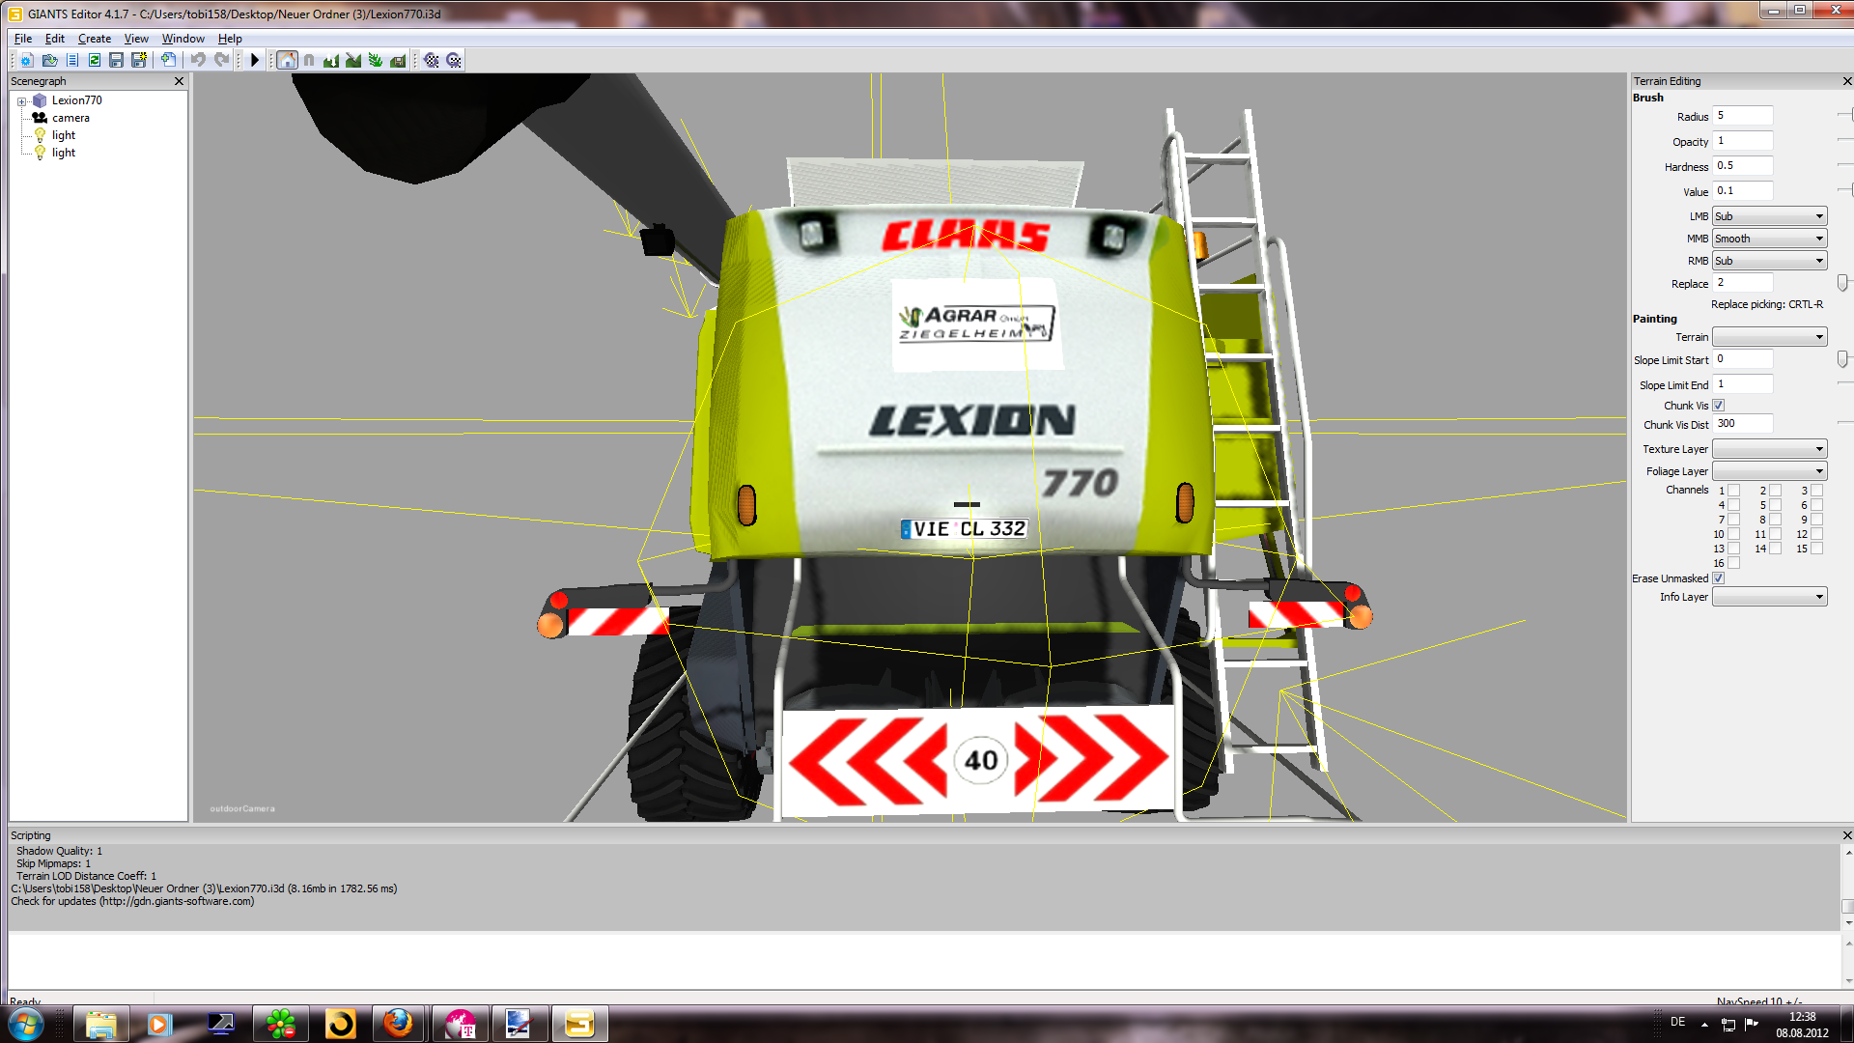1854x1043 pixels.
Task: Enable channel 9 checkbox
Action: click(1817, 520)
